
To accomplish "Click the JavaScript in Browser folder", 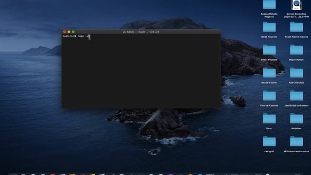I will 296,96.
